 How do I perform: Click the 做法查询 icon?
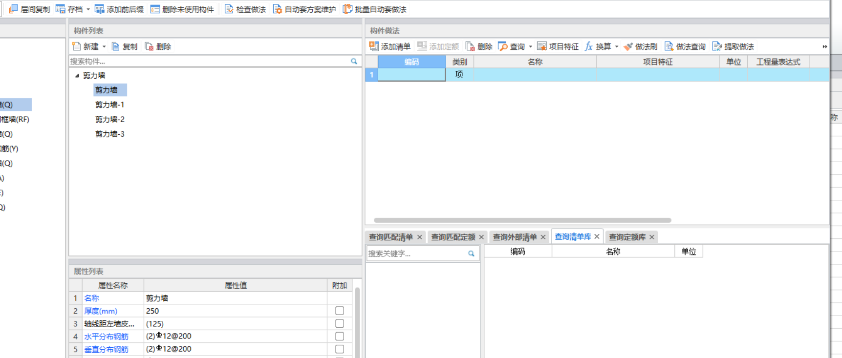tap(669, 46)
